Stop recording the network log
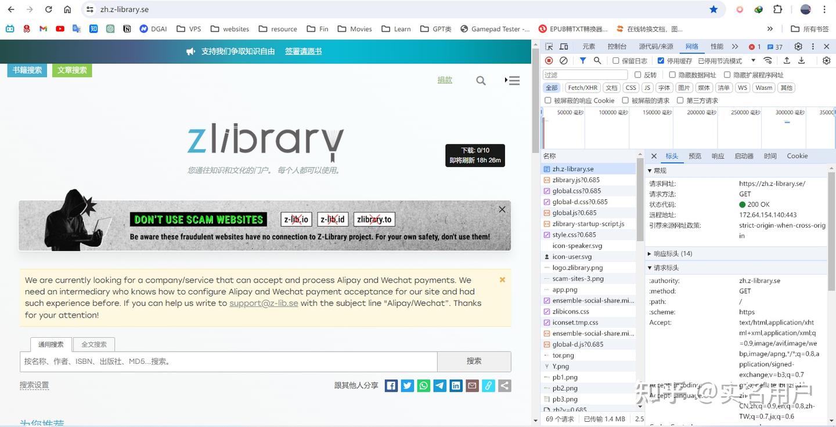The height and width of the screenshot is (427, 836). coord(548,60)
